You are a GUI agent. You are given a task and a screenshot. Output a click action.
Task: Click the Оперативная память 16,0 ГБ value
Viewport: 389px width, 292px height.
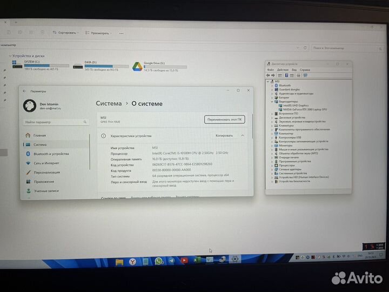[171, 158]
